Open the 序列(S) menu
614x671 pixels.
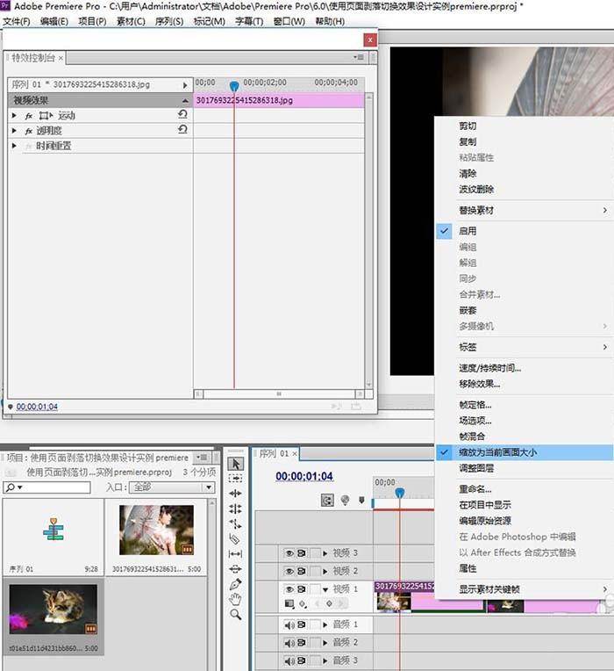[x=168, y=21]
